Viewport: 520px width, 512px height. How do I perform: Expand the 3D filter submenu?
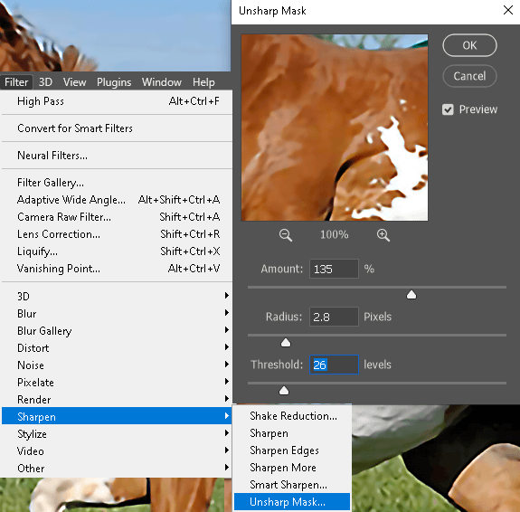(117, 296)
